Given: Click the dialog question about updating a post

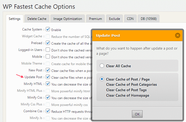Looking at the screenshot, I should tap(137, 51).
